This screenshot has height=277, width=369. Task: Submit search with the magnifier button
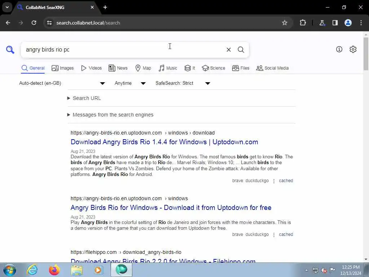241,50
